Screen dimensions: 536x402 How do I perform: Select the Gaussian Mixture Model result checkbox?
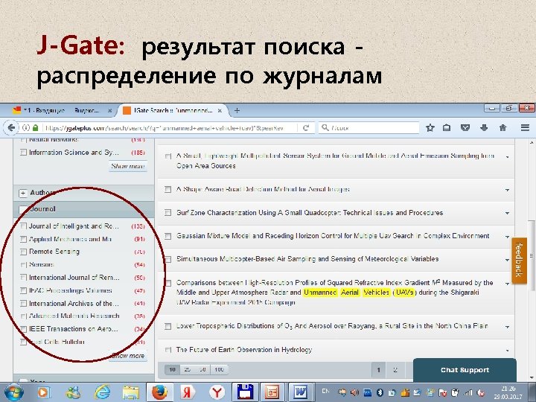pos(167,236)
